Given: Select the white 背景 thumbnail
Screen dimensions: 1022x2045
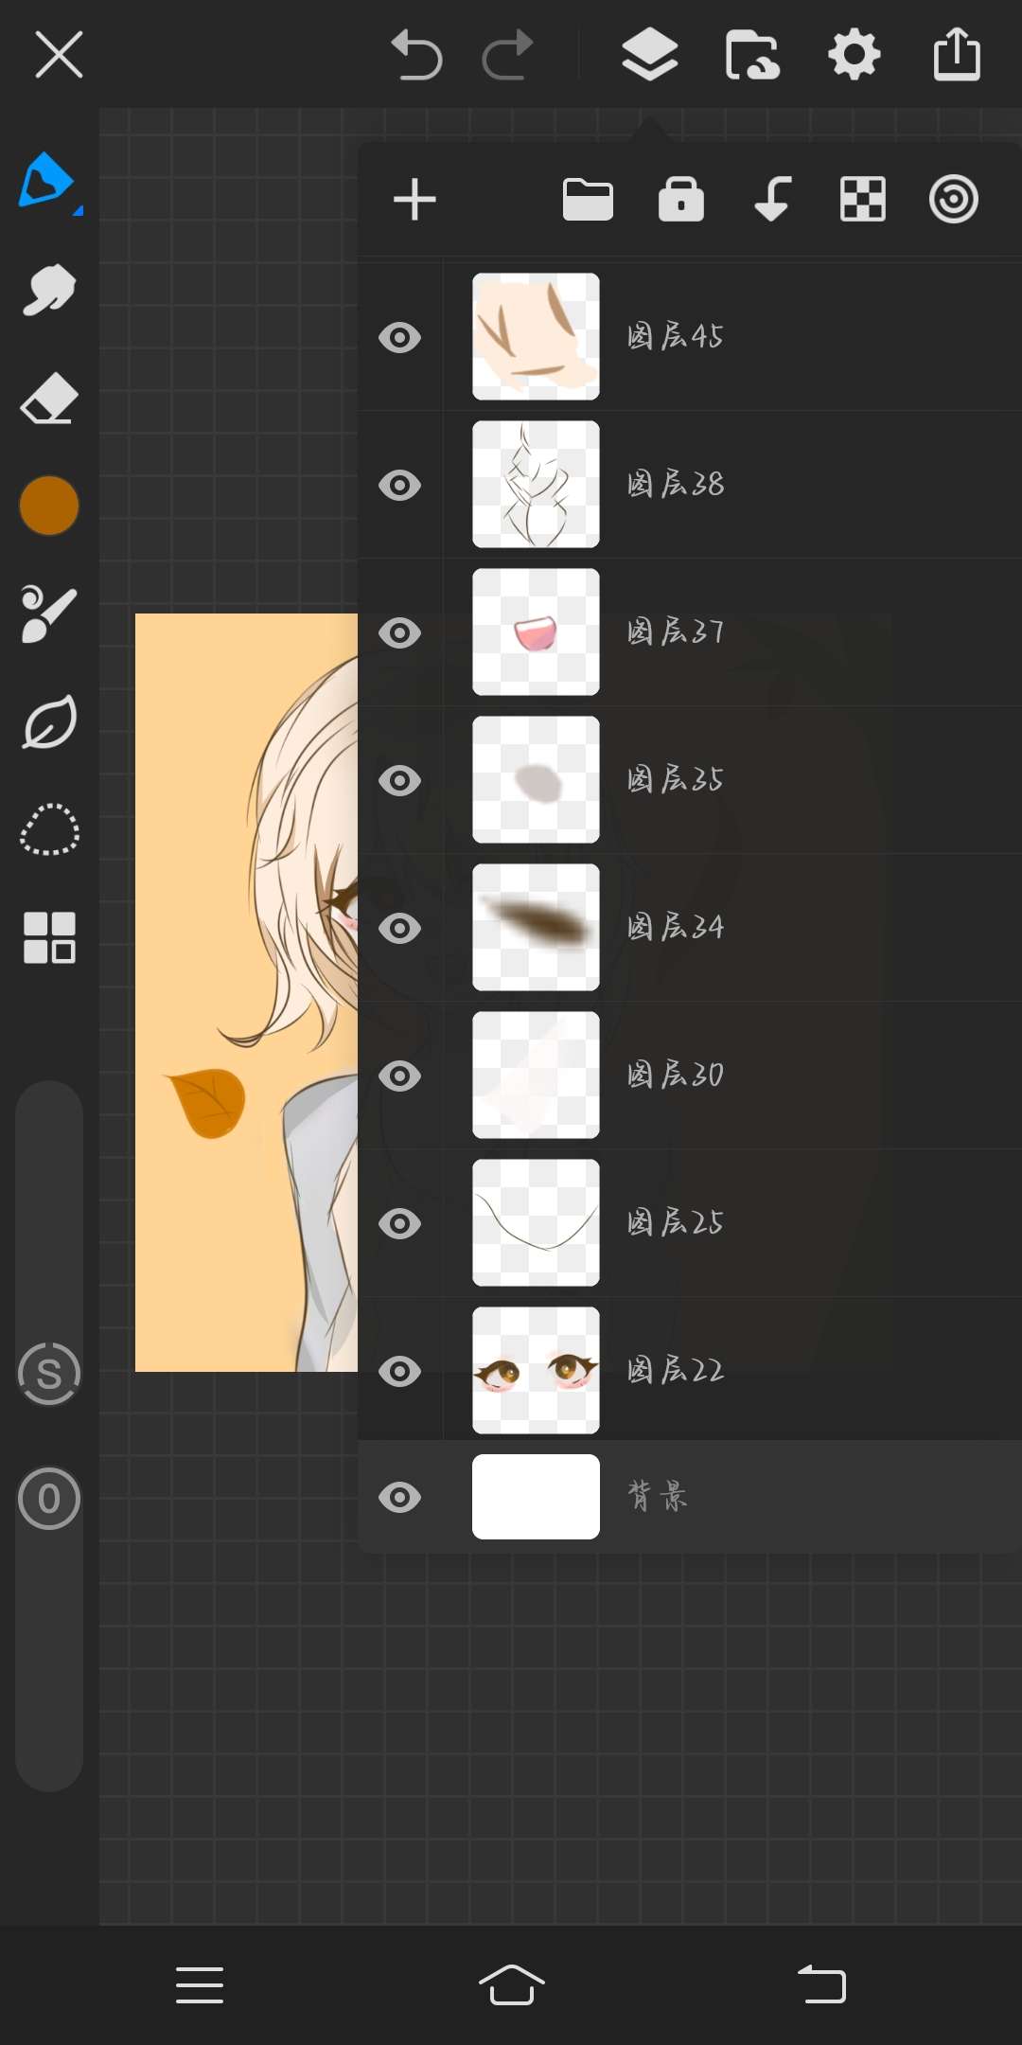Looking at the screenshot, I should pos(536,1497).
